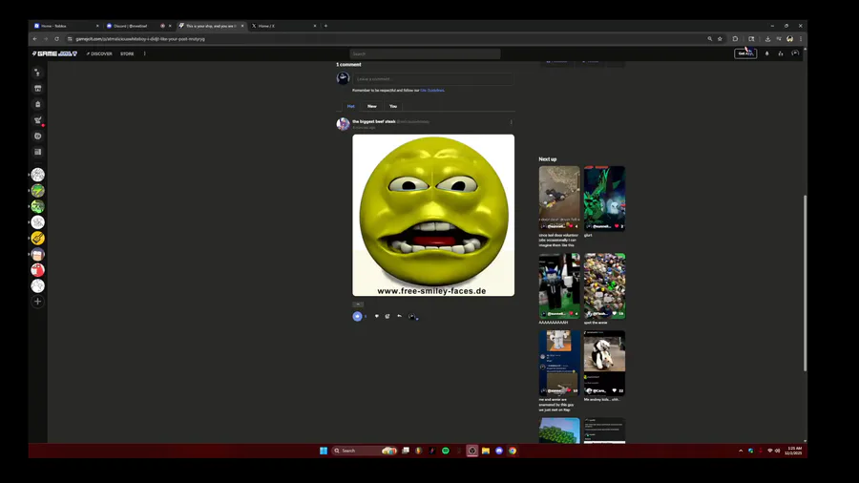Switch to the Hot comments tab
This screenshot has width=859, height=483.
pyautogui.click(x=351, y=106)
